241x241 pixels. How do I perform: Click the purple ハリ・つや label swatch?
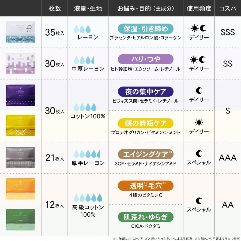[145, 58]
